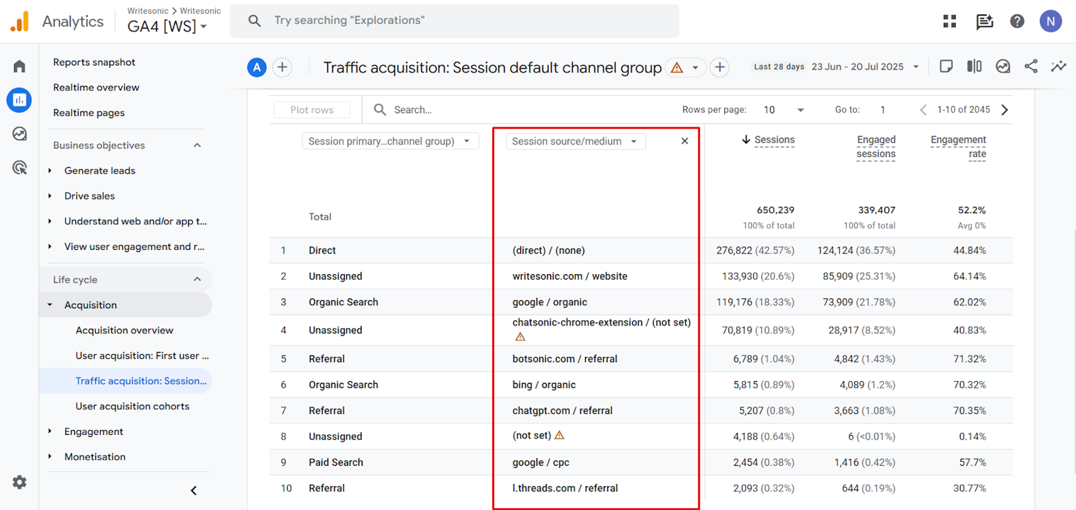Open Realtime pages
Image resolution: width=1076 pixels, height=510 pixels.
[x=89, y=113]
